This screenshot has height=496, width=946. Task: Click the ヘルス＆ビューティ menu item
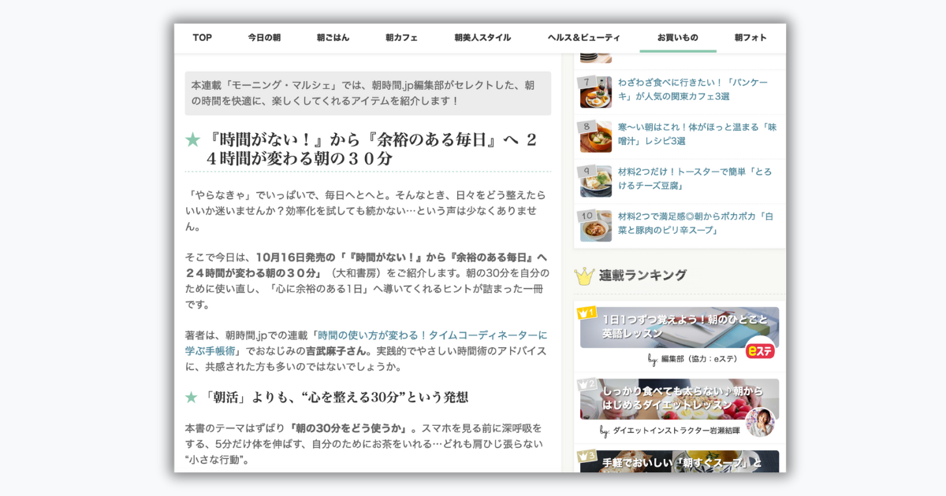(583, 38)
